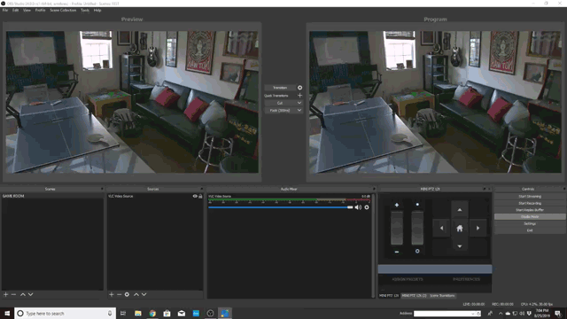Toggle Studio Mode in the Controls panel

(x=530, y=216)
